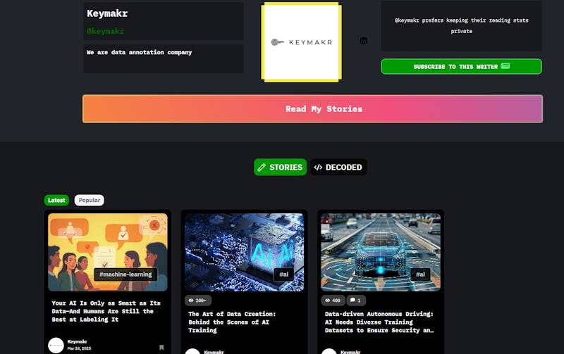Screen dimensions: 564x354
Task: Select the Popular filter
Action: pyautogui.click(x=89, y=201)
